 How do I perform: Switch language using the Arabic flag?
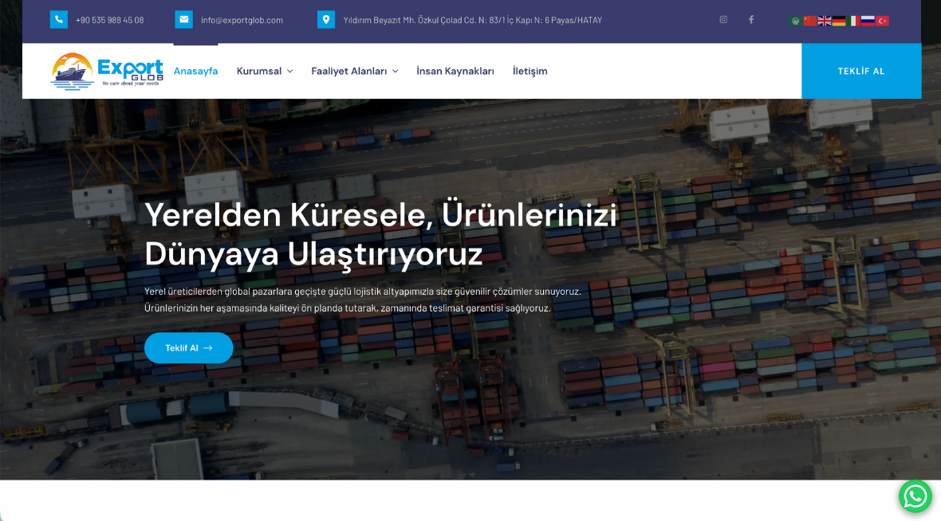795,21
